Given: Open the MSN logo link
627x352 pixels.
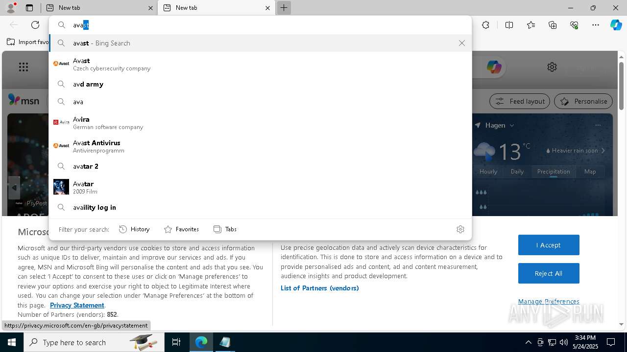Looking at the screenshot, I should pyautogui.click(x=24, y=100).
